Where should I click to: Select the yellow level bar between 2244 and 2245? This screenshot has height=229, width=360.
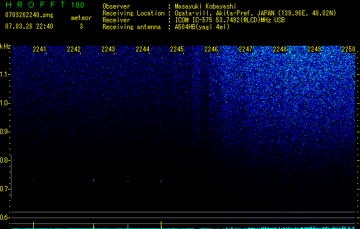point(161,225)
